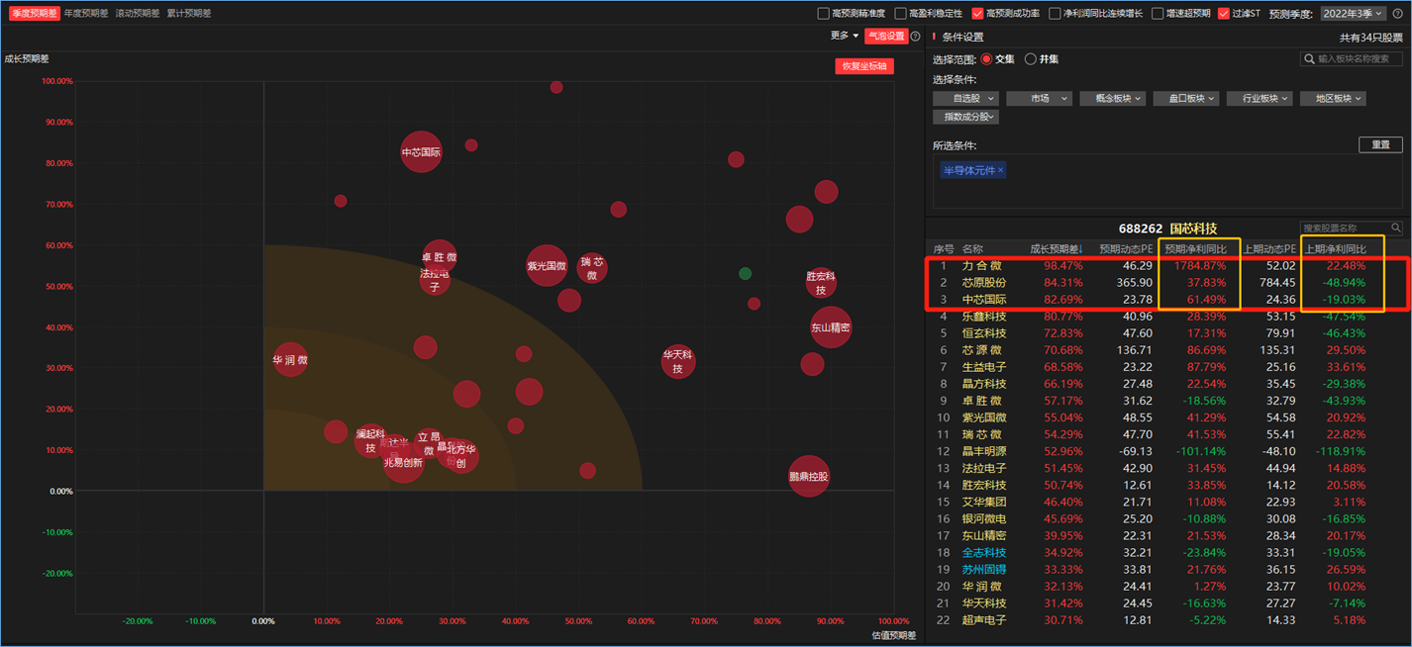
Task: Enable 高预测精准度 checkbox
Action: tap(823, 13)
